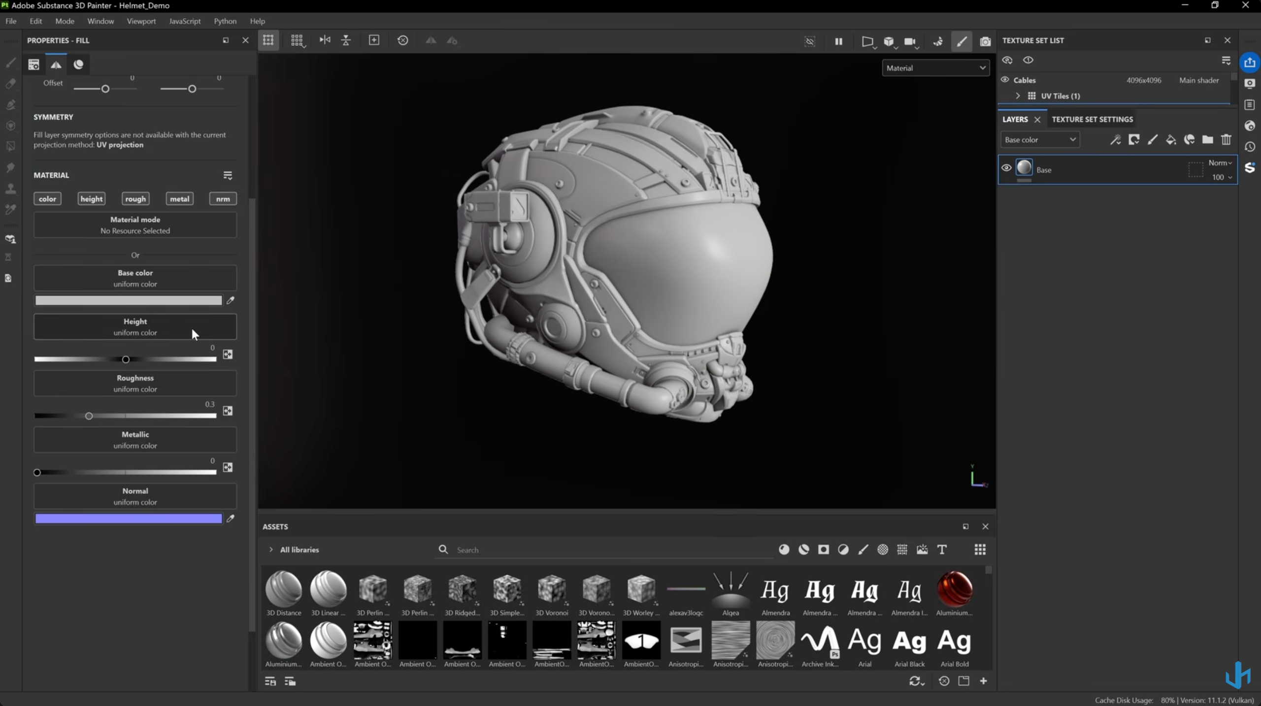
Task: Click the blue Normal color swatch
Action: tap(129, 518)
